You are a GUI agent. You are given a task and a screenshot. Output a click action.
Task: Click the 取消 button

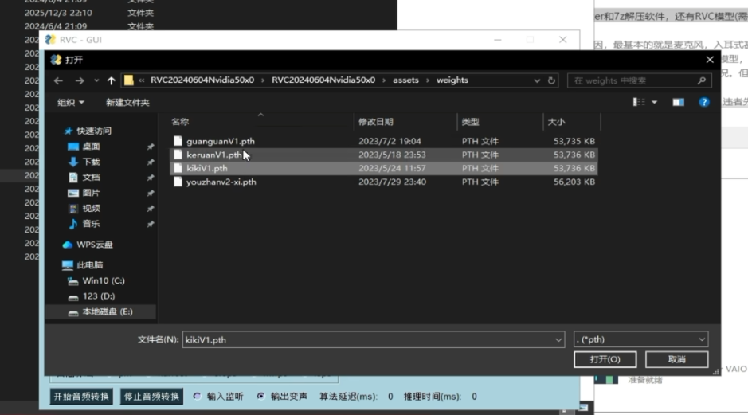point(676,360)
